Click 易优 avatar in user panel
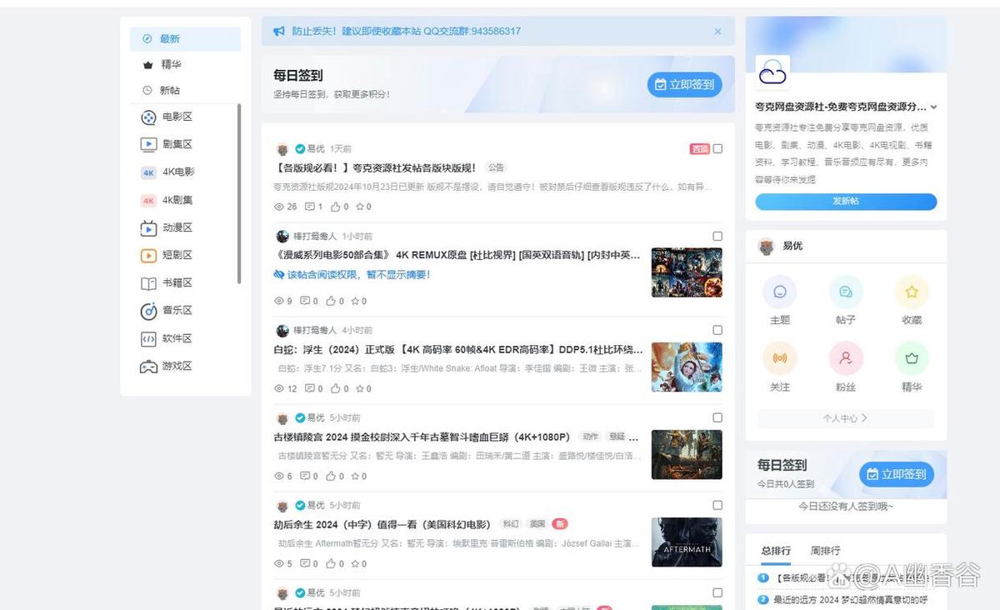 pos(766,247)
